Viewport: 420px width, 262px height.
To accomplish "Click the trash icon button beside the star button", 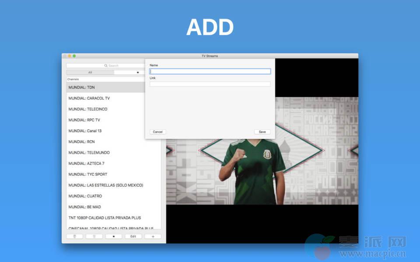I will tap(94, 236).
